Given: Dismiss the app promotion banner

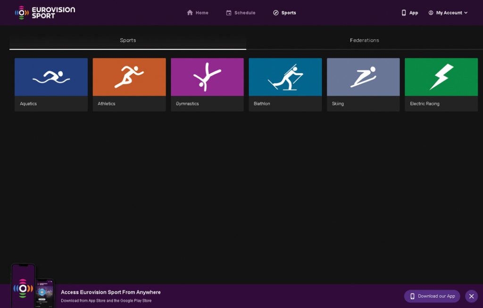Looking at the screenshot, I should 471,296.
